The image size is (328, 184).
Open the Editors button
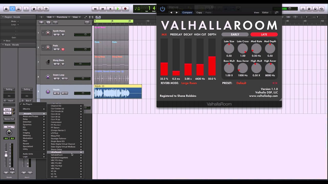click(46, 9)
